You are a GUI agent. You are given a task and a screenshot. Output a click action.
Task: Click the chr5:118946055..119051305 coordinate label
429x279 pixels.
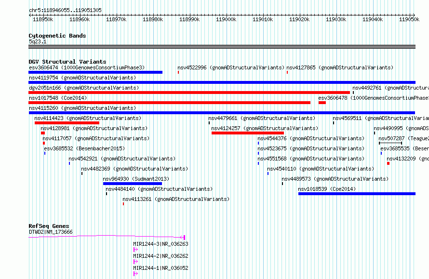coord(65,10)
